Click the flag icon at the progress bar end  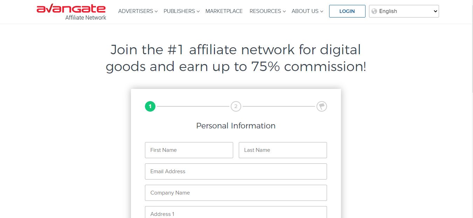(321, 106)
